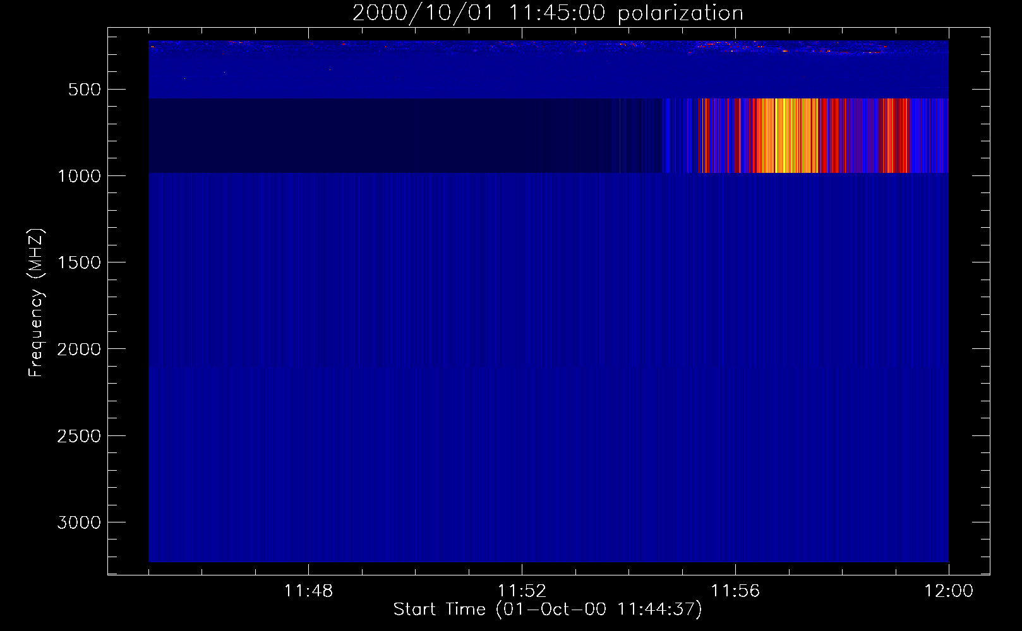
Task: Select the 'Frequency (MHZ)' axis label
Action: (x=36, y=303)
